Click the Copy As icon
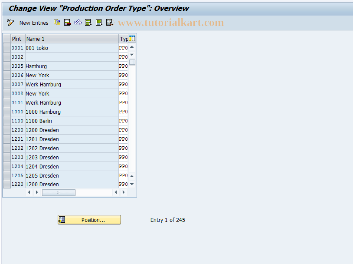Screen dimensions: 353x264 coord(57,23)
